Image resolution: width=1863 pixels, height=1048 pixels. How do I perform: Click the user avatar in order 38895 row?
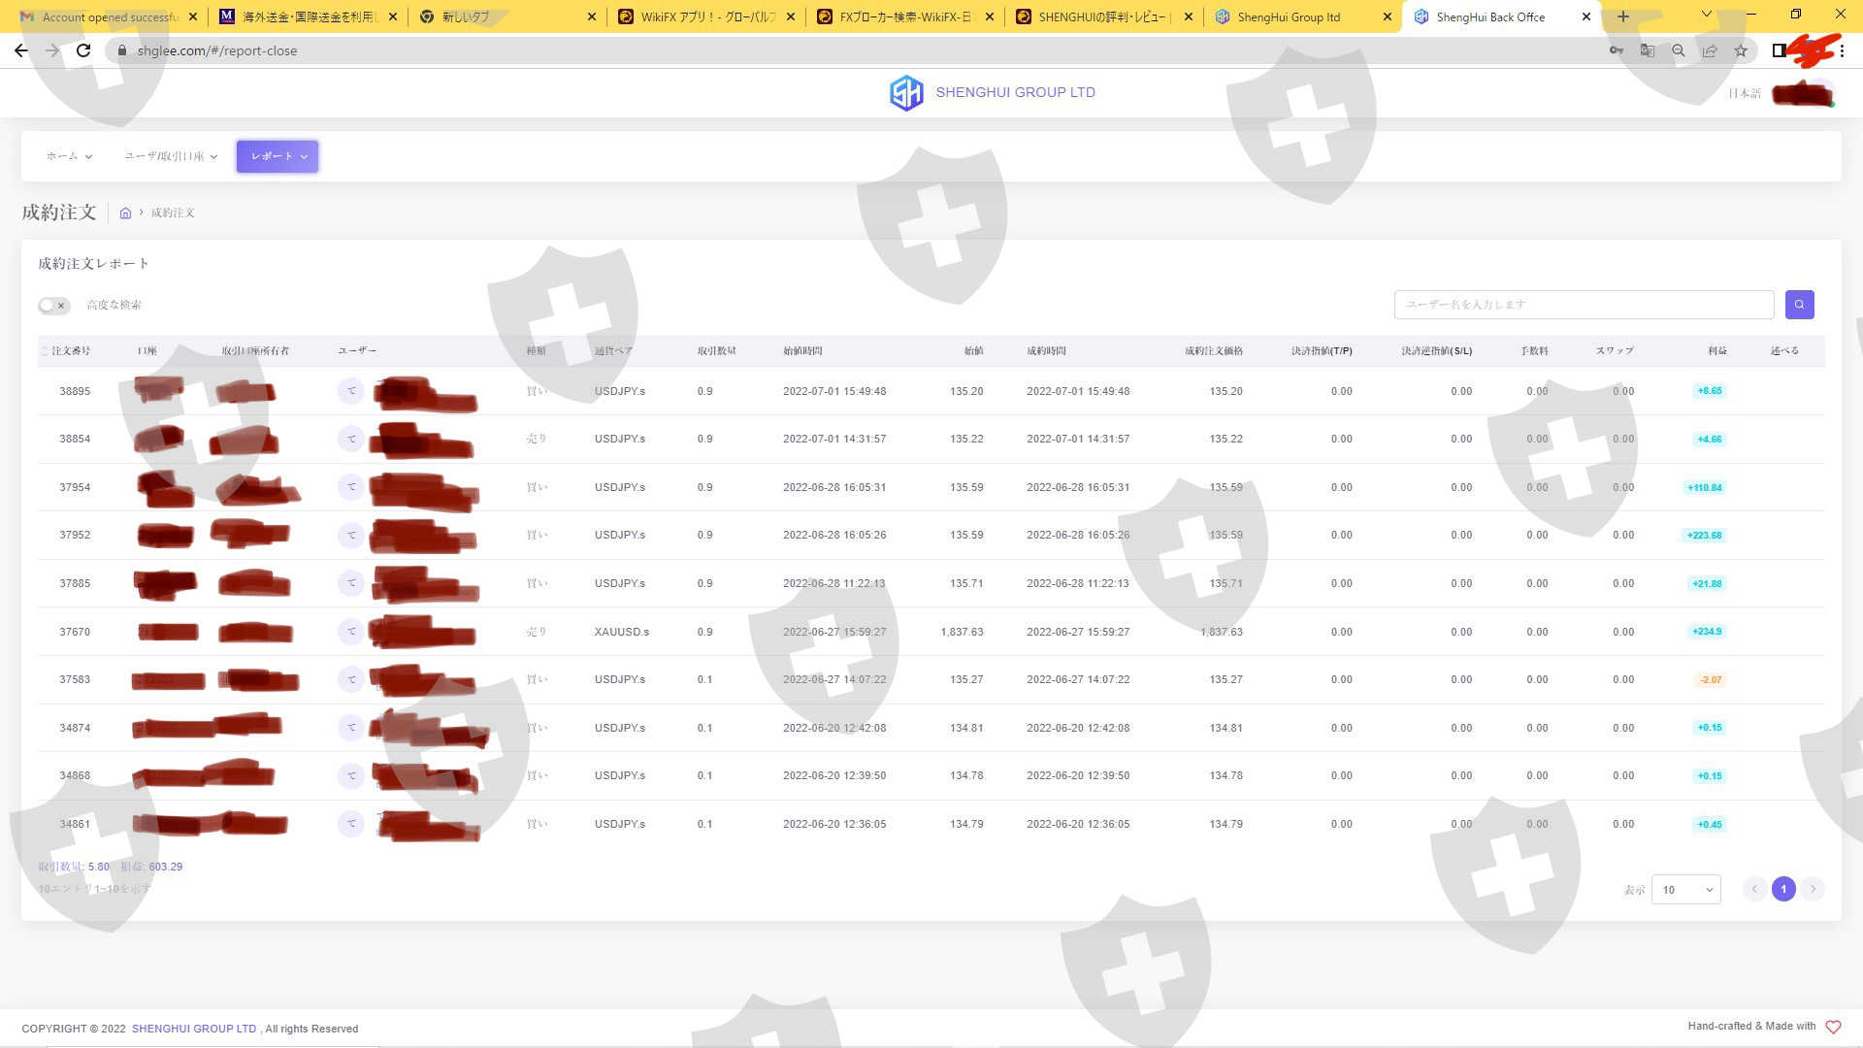350,391
